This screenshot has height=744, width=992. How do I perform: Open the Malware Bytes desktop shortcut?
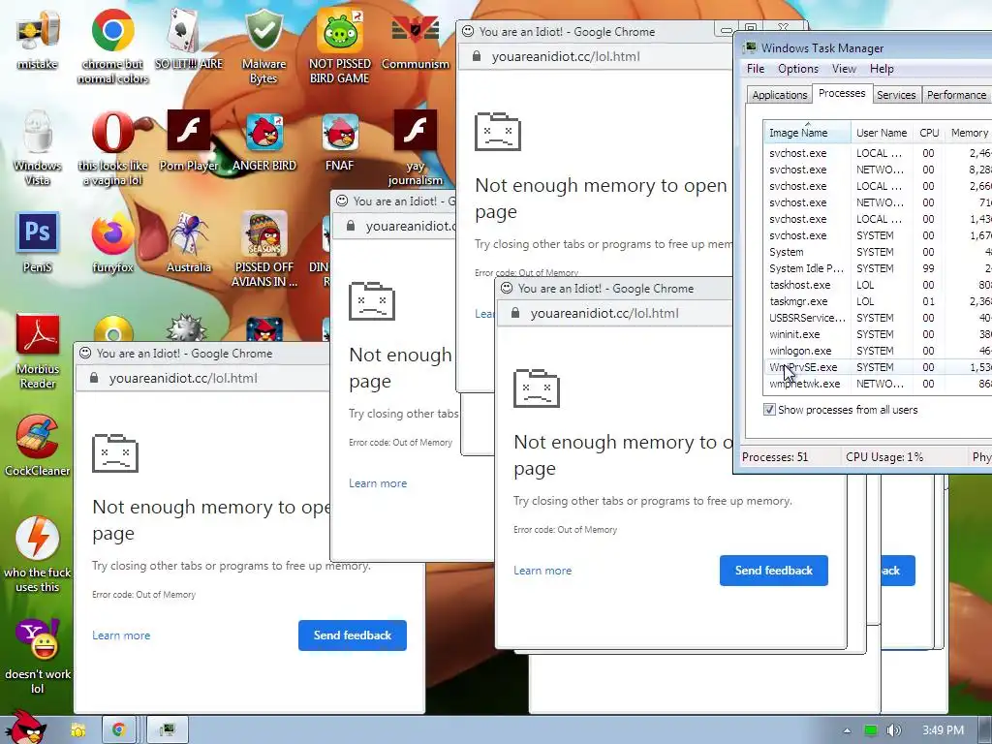[x=263, y=45]
